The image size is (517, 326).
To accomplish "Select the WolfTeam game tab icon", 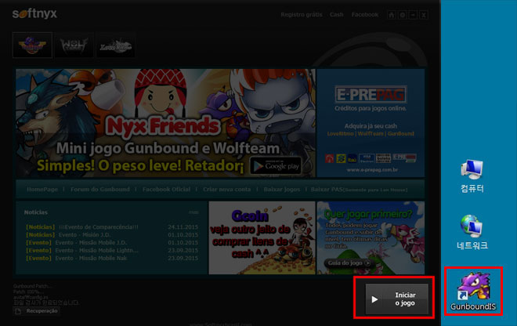I will point(74,45).
